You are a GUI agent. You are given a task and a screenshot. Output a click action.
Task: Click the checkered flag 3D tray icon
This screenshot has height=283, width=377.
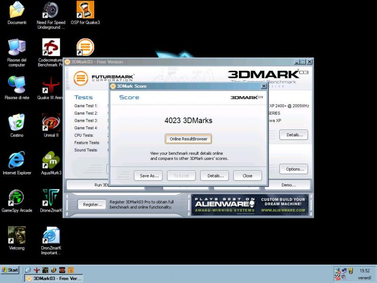click(338, 278)
